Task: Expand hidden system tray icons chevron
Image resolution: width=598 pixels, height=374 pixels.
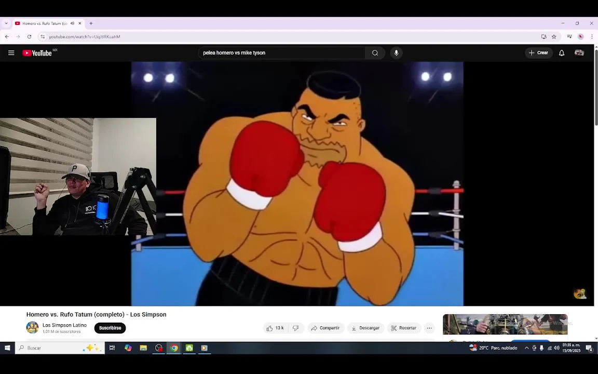Action: point(527,348)
